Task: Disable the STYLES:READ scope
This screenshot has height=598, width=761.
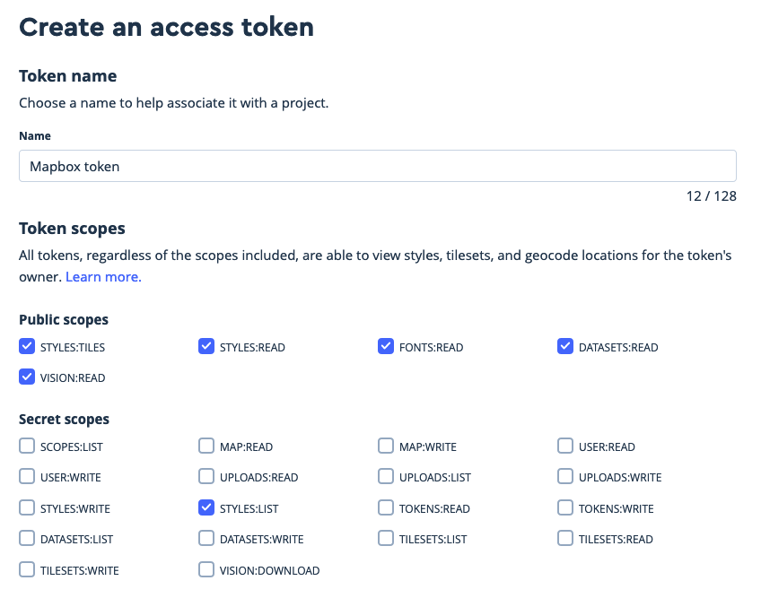Action: (x=206, y=346)
